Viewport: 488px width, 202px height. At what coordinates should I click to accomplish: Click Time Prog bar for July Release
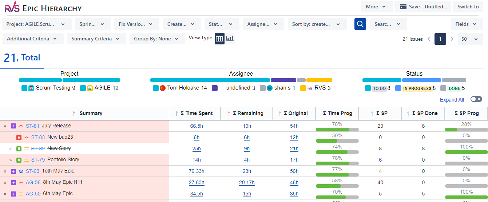[x=337, y=129]
